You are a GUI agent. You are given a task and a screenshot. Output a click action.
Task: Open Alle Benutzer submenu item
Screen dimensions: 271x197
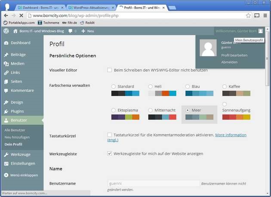tap(15, 130)
